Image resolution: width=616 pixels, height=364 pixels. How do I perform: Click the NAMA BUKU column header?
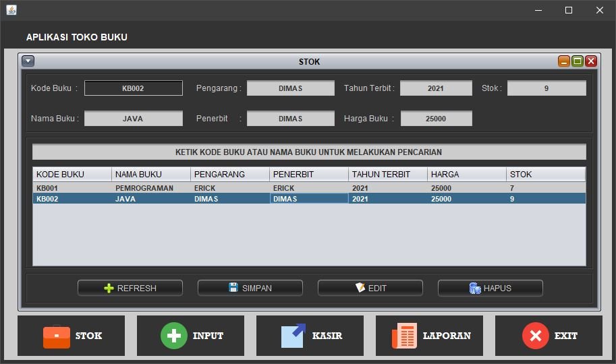click(150, 175)
